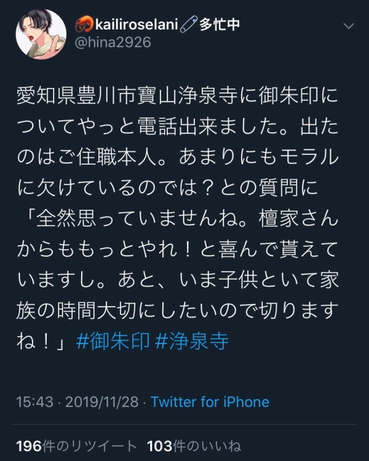The image size is (369, 461).
Task: Click the line のはご住職本人 in tweet
Action: [x=177, y=157]
